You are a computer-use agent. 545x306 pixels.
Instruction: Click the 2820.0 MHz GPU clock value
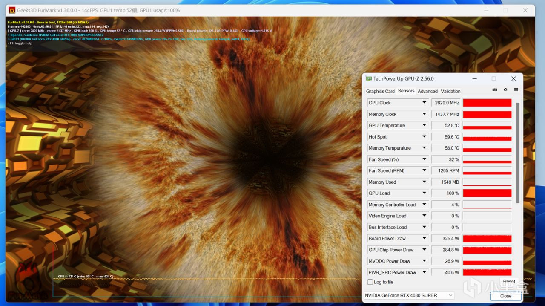(x=446, y=103)
